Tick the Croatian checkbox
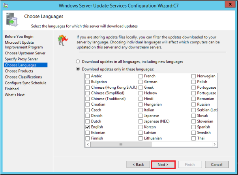The height and width of the screenshot is (175, 238). coord(88,104)
